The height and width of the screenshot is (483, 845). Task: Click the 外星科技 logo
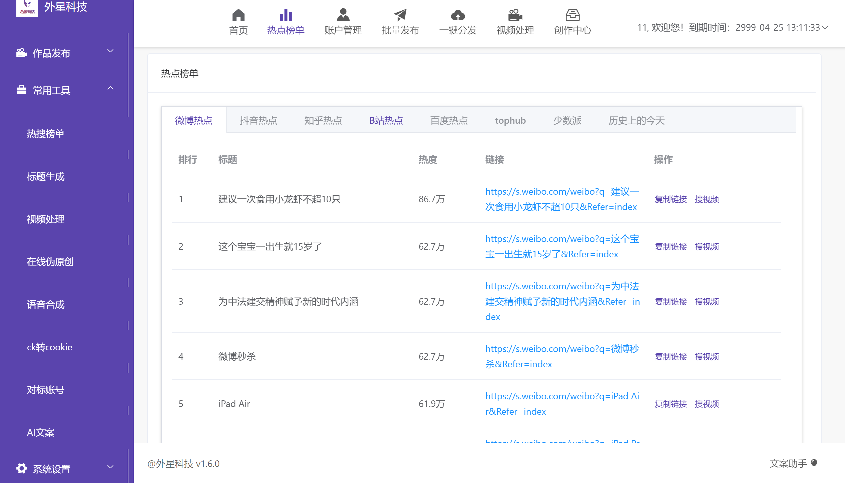point(27,8)
